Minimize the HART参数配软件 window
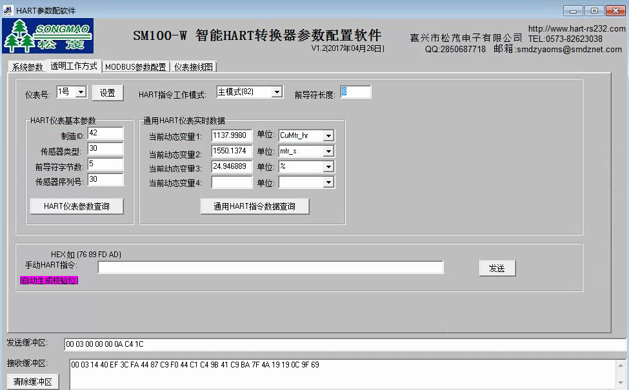Image resolution: width=629 pixels, height=390 pixels. (x=574, y=11)
